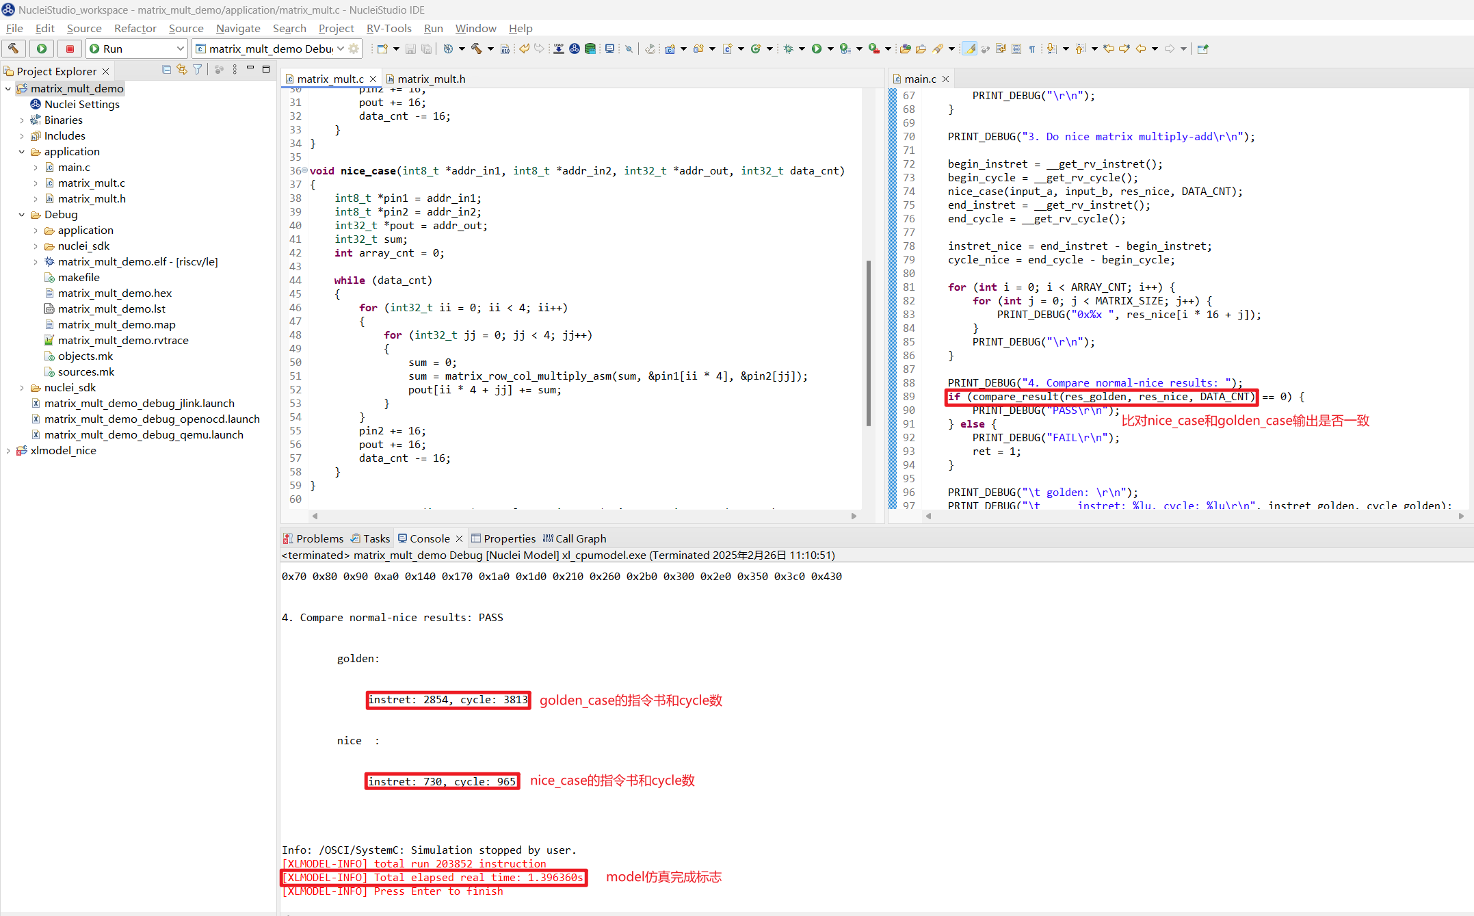This screenshot has height=916, width=1474.
Task: Open Project Explorer View Menu three dots
Action: coord(235,70)
